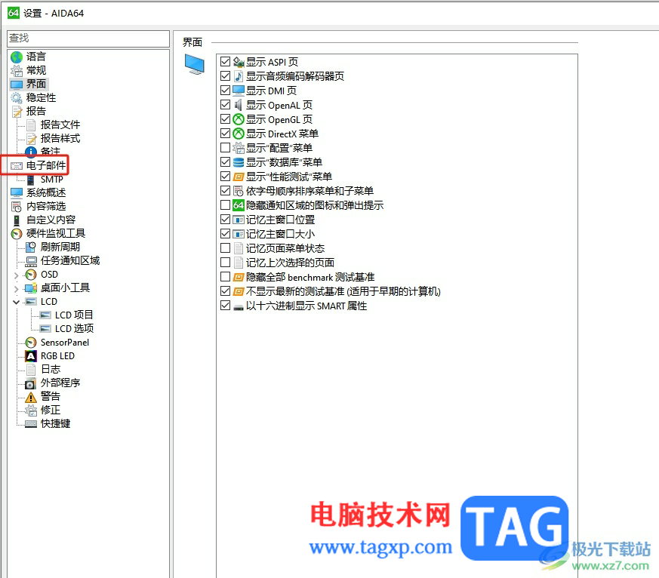
Task: Toggle 显示 DMI 页 checkbox
Action: coord(225,91)
